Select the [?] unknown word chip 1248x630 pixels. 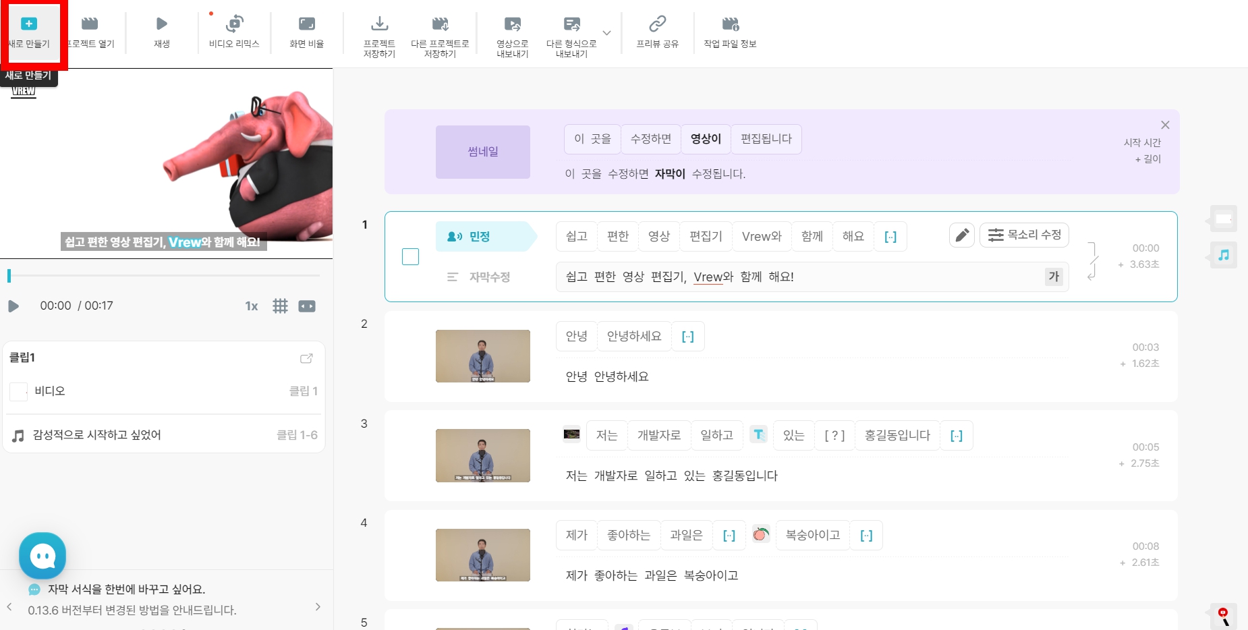click(834, 436)
